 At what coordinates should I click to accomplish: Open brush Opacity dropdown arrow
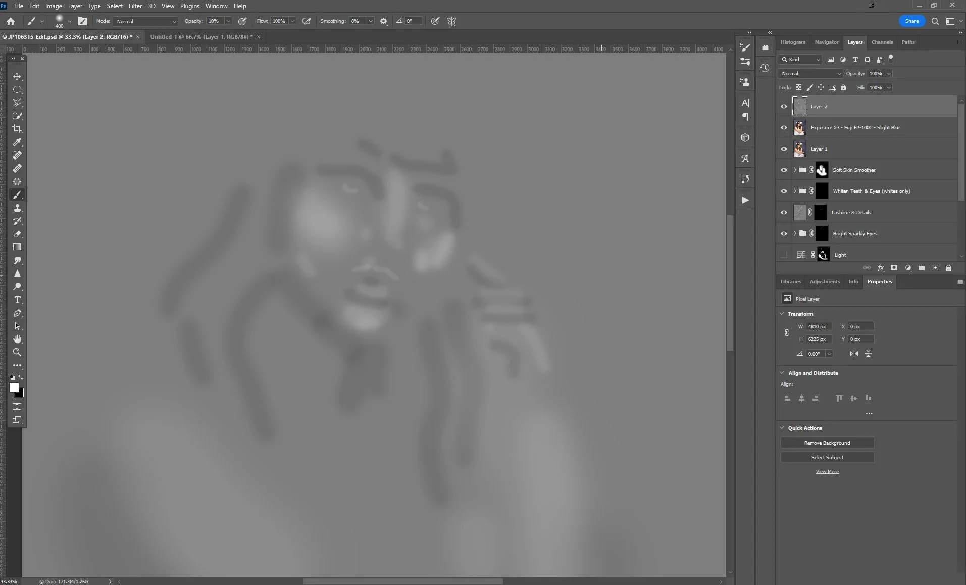(228, 21)
